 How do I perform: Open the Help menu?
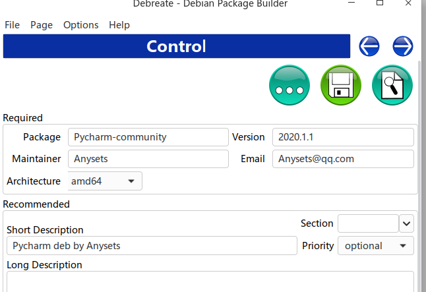(119, 25)
